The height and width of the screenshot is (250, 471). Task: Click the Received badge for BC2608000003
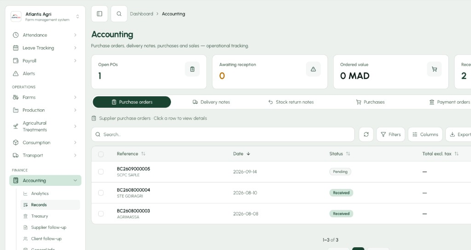pos(341,214)
